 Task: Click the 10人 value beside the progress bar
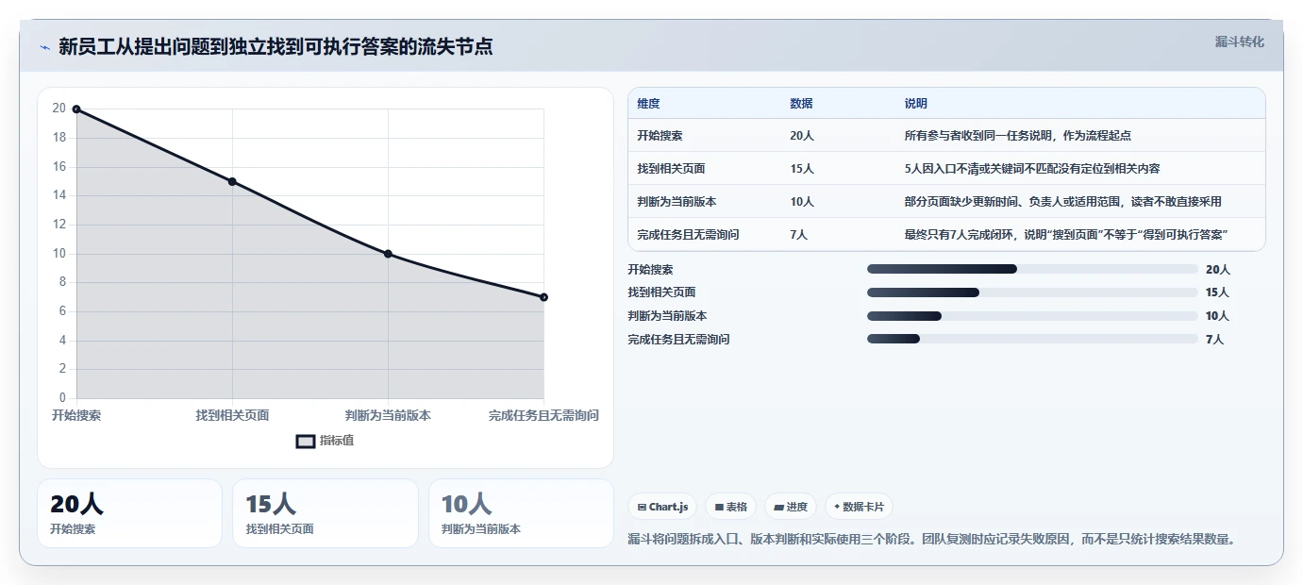pos(1217,316)
